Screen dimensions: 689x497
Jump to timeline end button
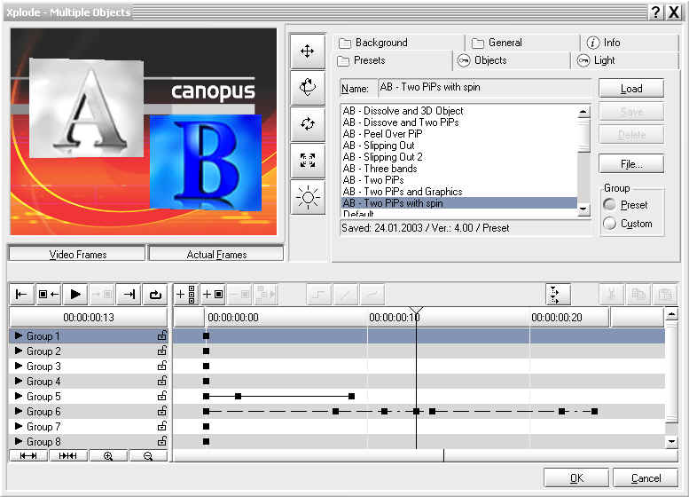coord(129,295)
